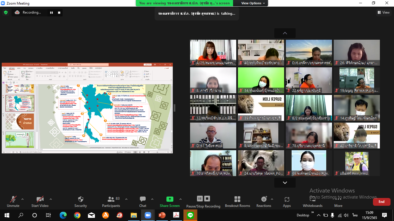Stop recording in the bottom toolbar

click(x=207, y=199)
